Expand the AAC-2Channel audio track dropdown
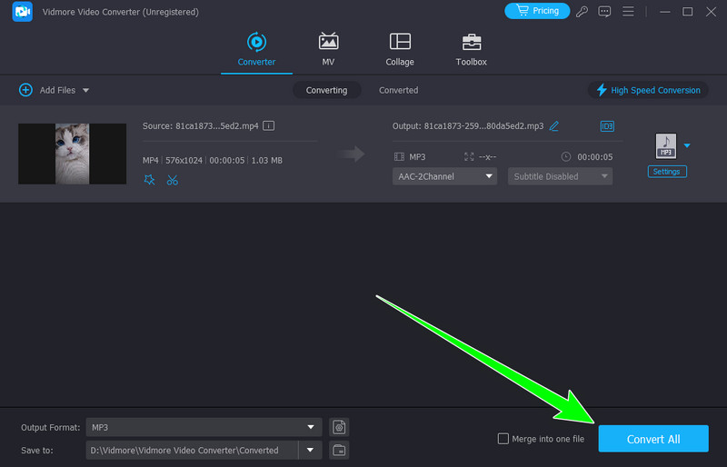Screen dimensions: 727x467 (x=444, y=176)
